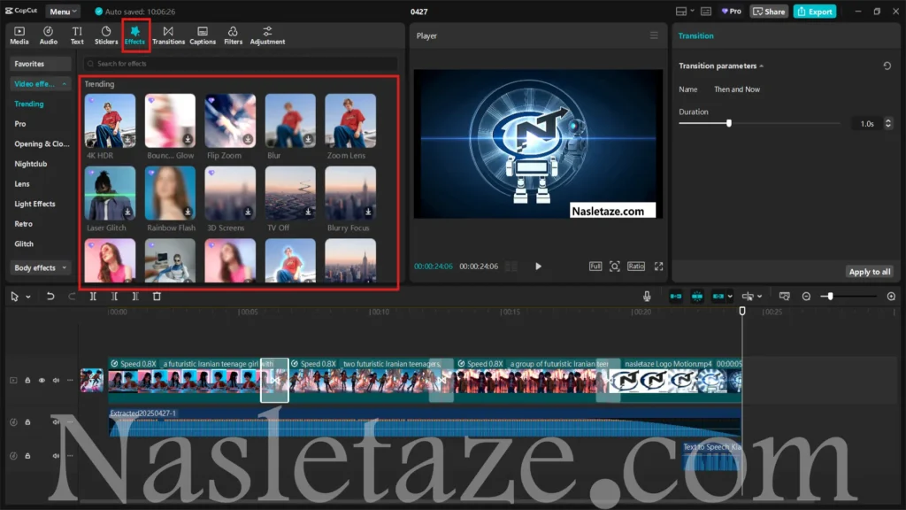Select the Zoom Lens effect thumbnail

click(350, 120)
